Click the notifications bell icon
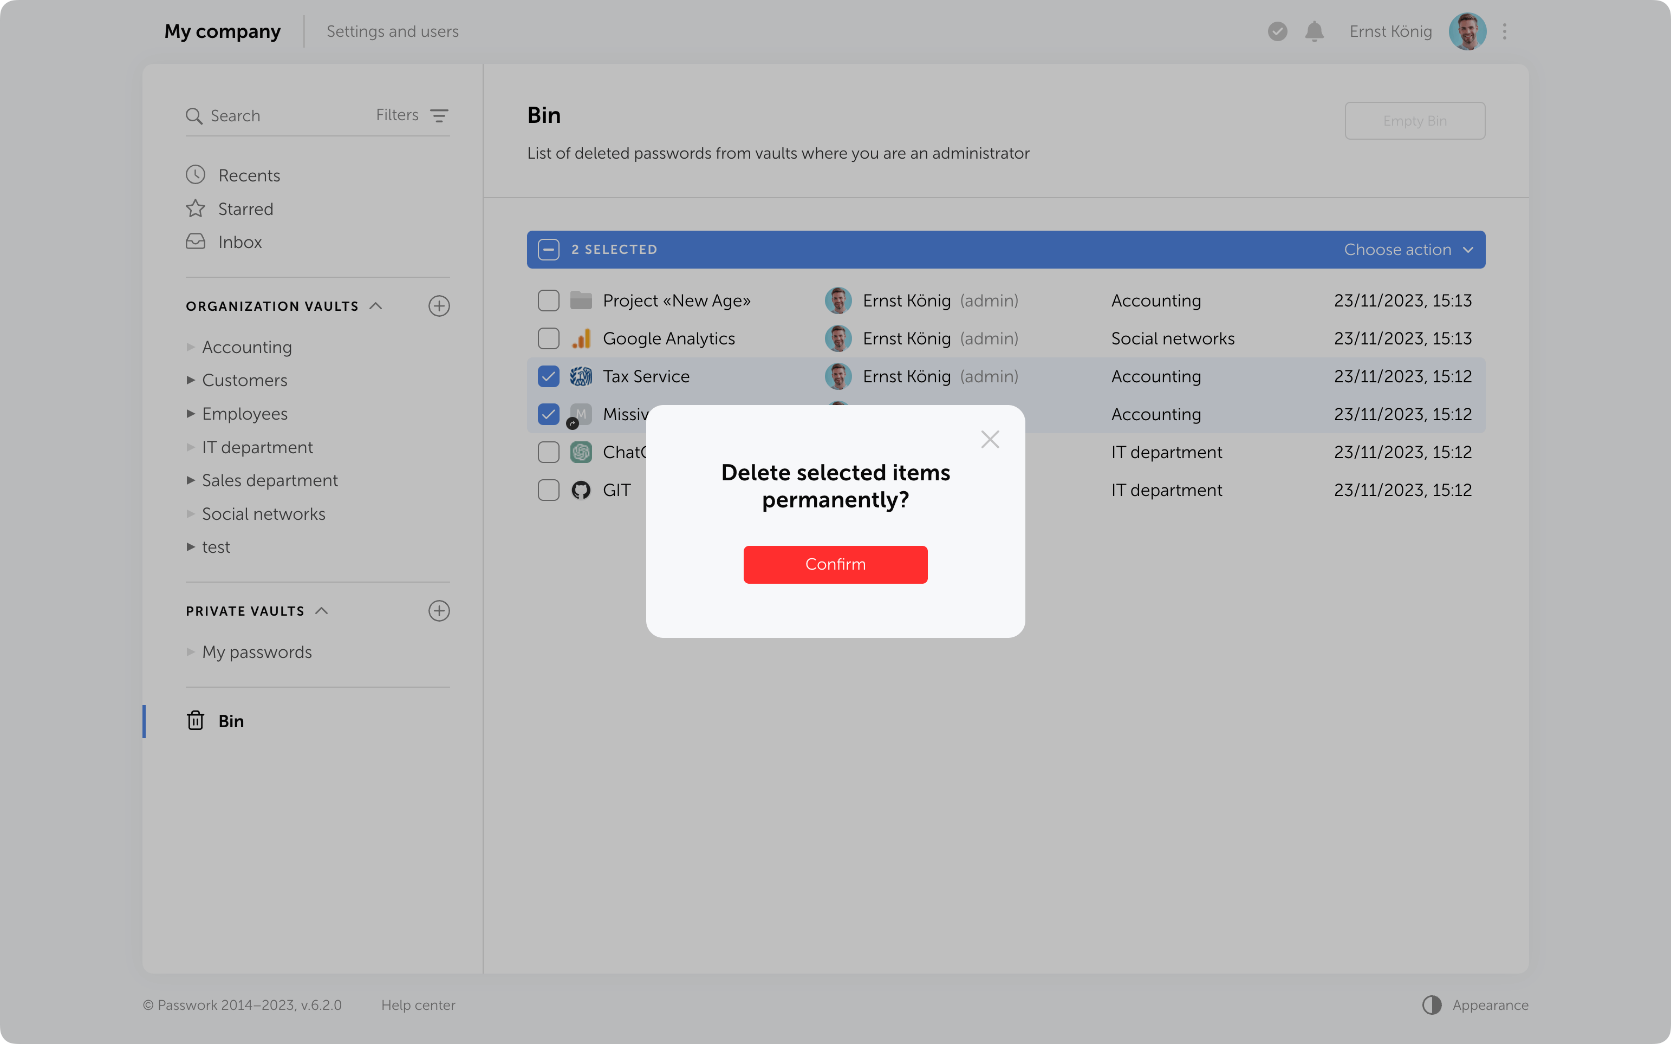Image resolution: width=1671 pixels, height=1044 pixels. (1314, 32)
